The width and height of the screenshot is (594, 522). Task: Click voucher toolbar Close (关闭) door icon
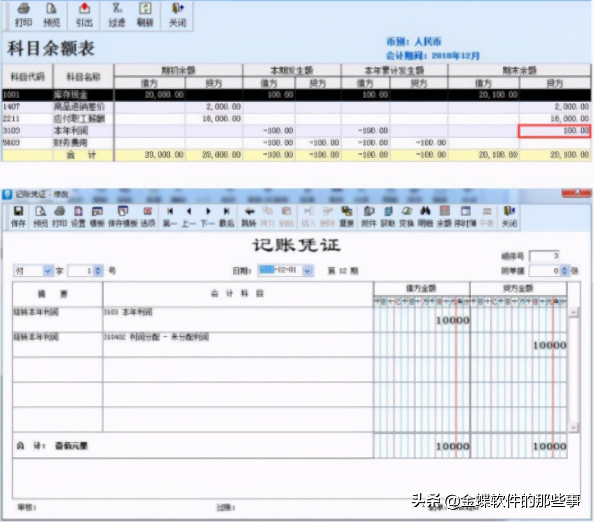coord(509,216)
